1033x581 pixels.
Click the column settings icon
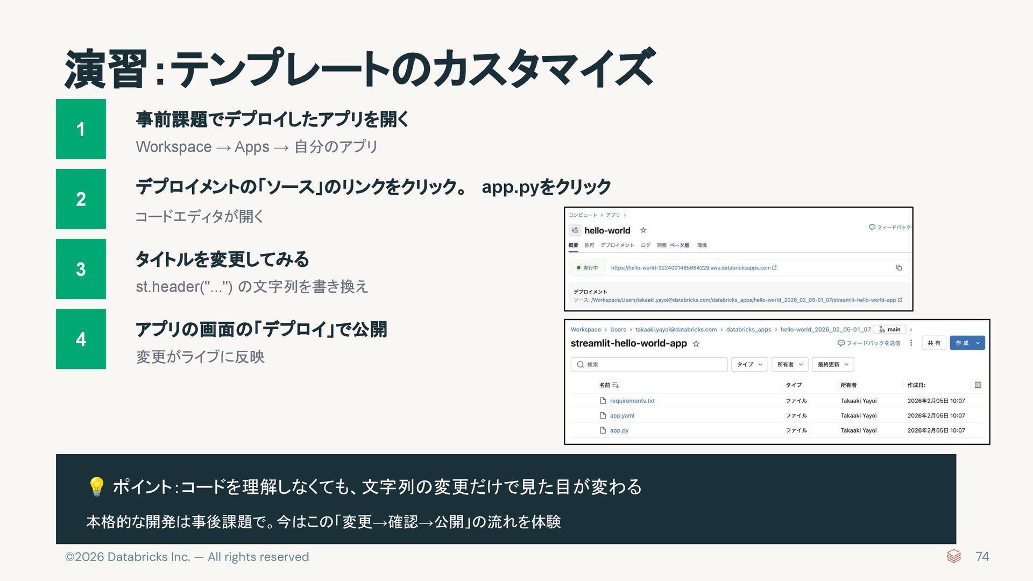[978, 385]
